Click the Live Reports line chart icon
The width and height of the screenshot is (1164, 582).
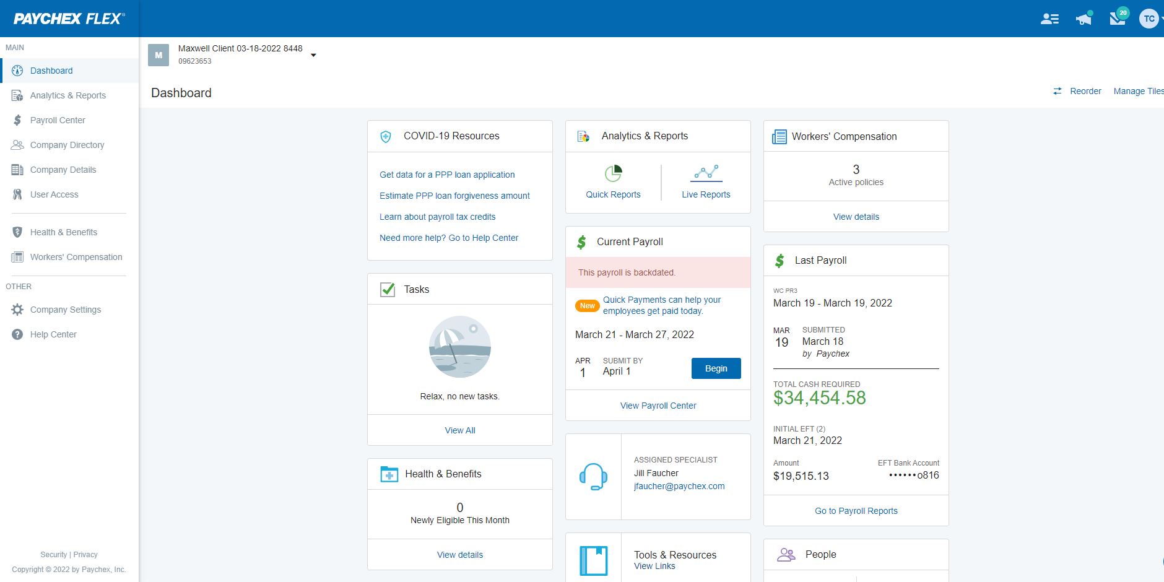coord(706,173)
